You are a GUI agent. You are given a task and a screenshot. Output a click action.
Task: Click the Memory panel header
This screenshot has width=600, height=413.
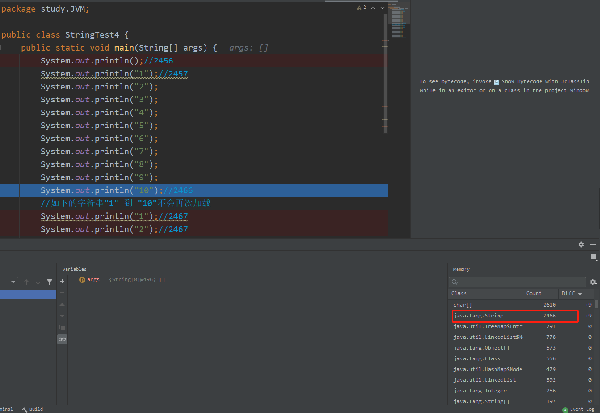pyautogui.click(x=462, y=269)
